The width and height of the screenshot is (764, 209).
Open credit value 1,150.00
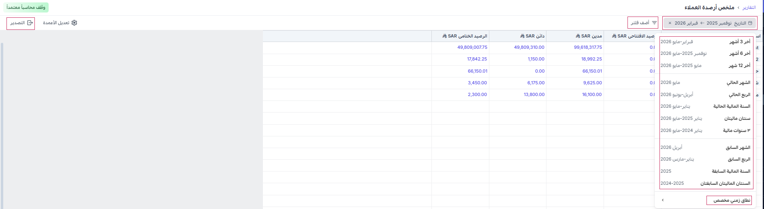click(536, 59)
